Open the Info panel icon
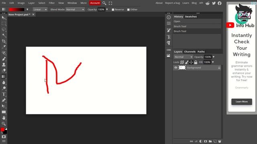The width and height of the screenshot is (257, 144). pos(169,17)
